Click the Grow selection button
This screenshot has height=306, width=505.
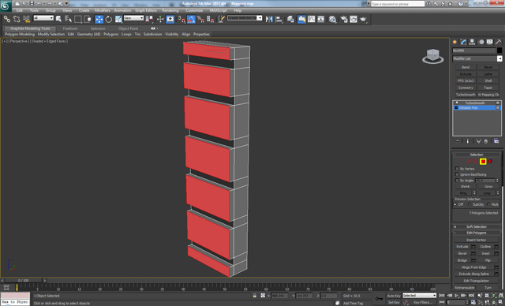(488, 186)
